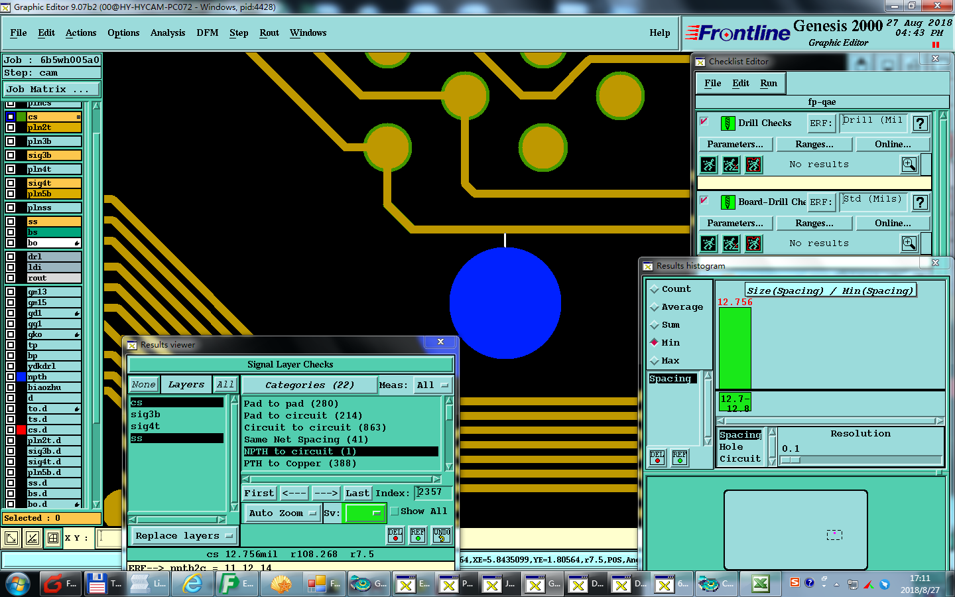The height and width of the screenshot is (597, 955).
Task: Select the Count radio option
Action: click(x=655, y=289)
